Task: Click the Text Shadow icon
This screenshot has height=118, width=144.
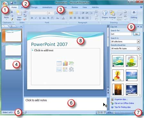Action: tap(48, 18)
